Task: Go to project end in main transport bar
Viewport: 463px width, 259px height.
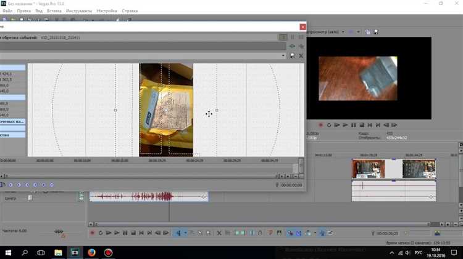Action: [x=149, y=233]
